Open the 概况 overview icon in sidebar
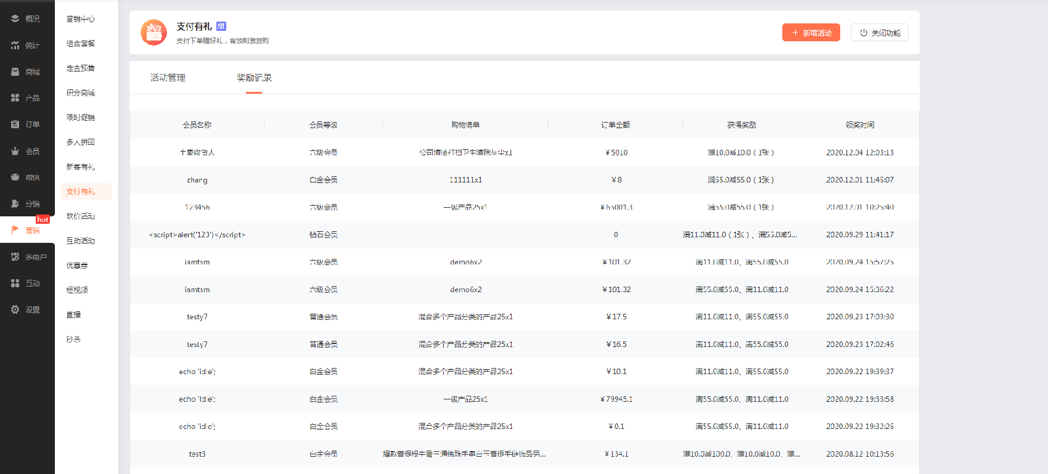Screen dimensions: 1048x474 [x=15, y=19]
